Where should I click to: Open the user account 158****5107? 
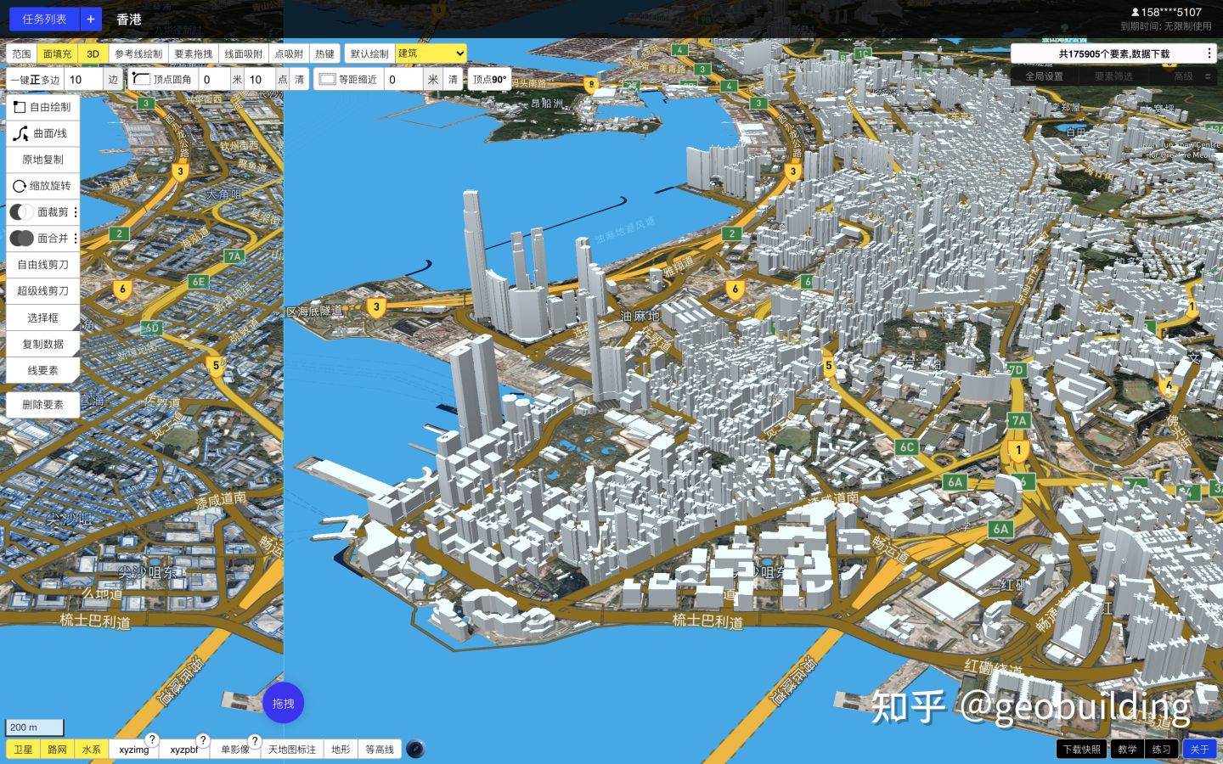tap(1166, 12)
